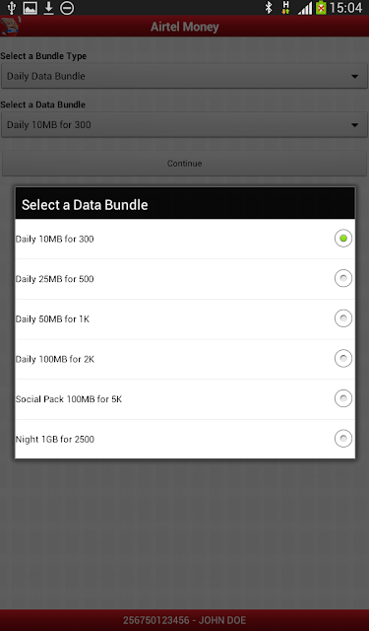
Task: Expand the Daily 10MB for 300 dropdown arrow
Action: coord(354,125)
